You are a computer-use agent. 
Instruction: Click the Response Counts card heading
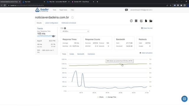[x=92, y=39]
